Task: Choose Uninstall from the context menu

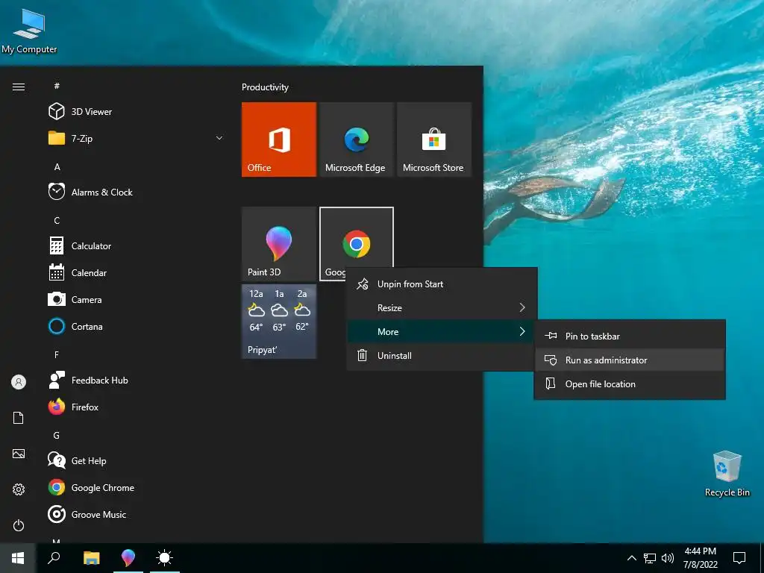Action: [x=442, y=356]
